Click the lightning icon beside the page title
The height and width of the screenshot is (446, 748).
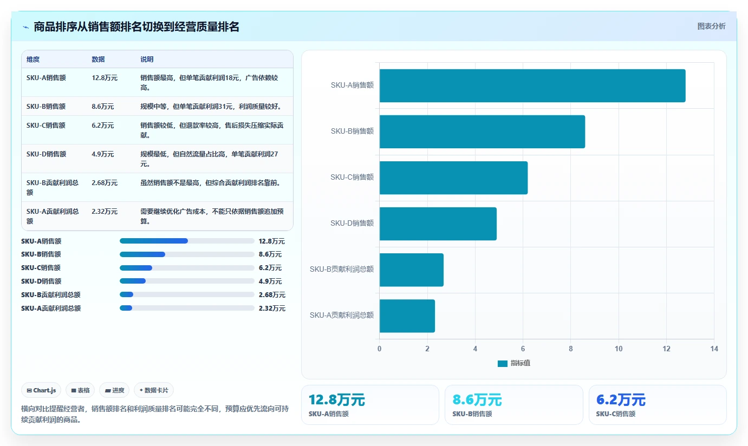tap(26, 27)
